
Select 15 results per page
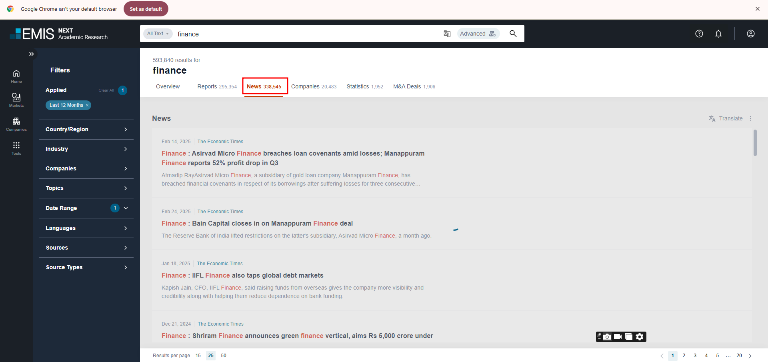tap(198, 356)
